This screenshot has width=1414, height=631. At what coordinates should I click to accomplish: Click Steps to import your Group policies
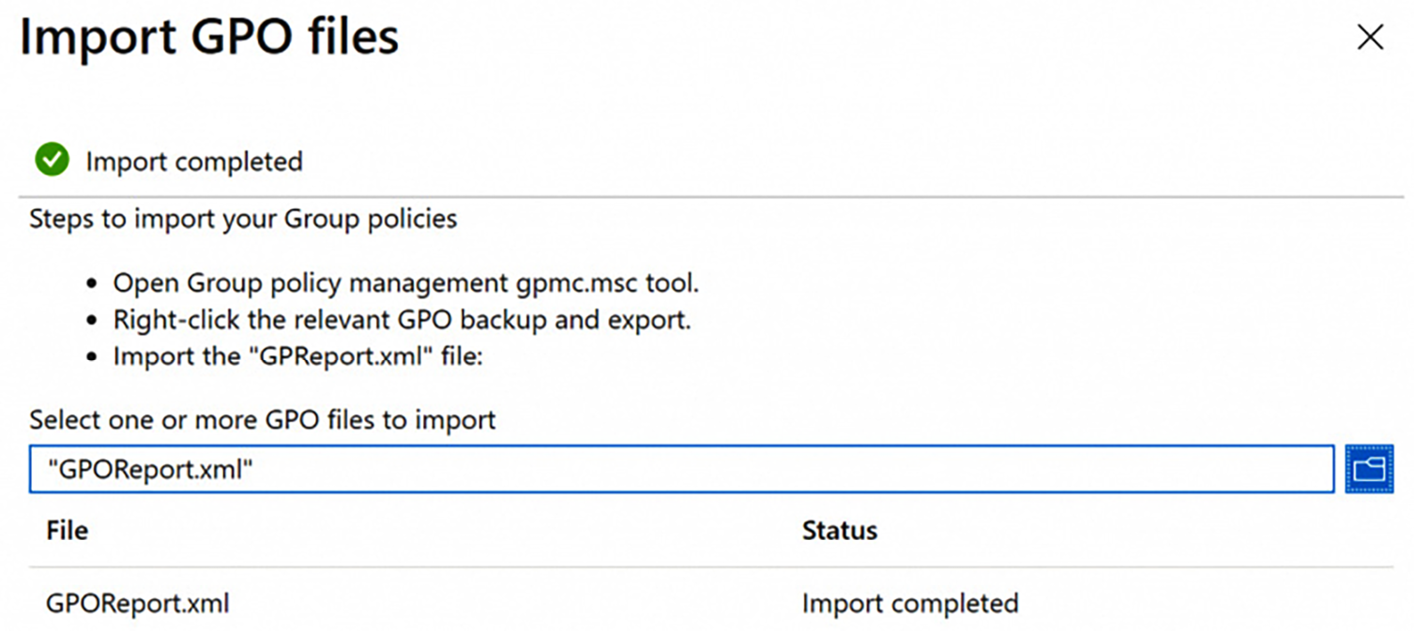click(x=243, y=218)
